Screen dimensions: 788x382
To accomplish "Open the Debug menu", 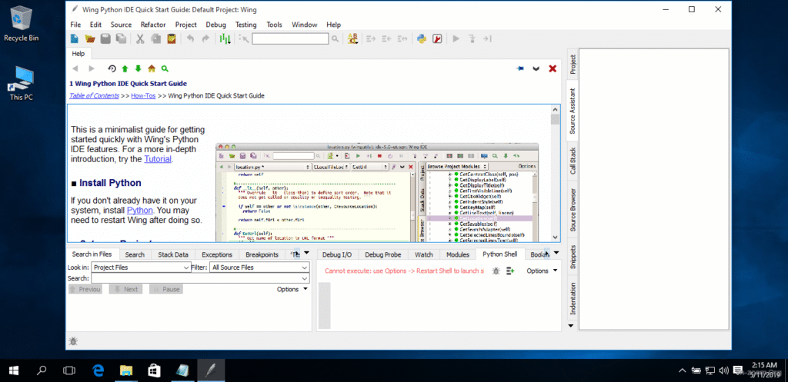I will pos(215,25).
